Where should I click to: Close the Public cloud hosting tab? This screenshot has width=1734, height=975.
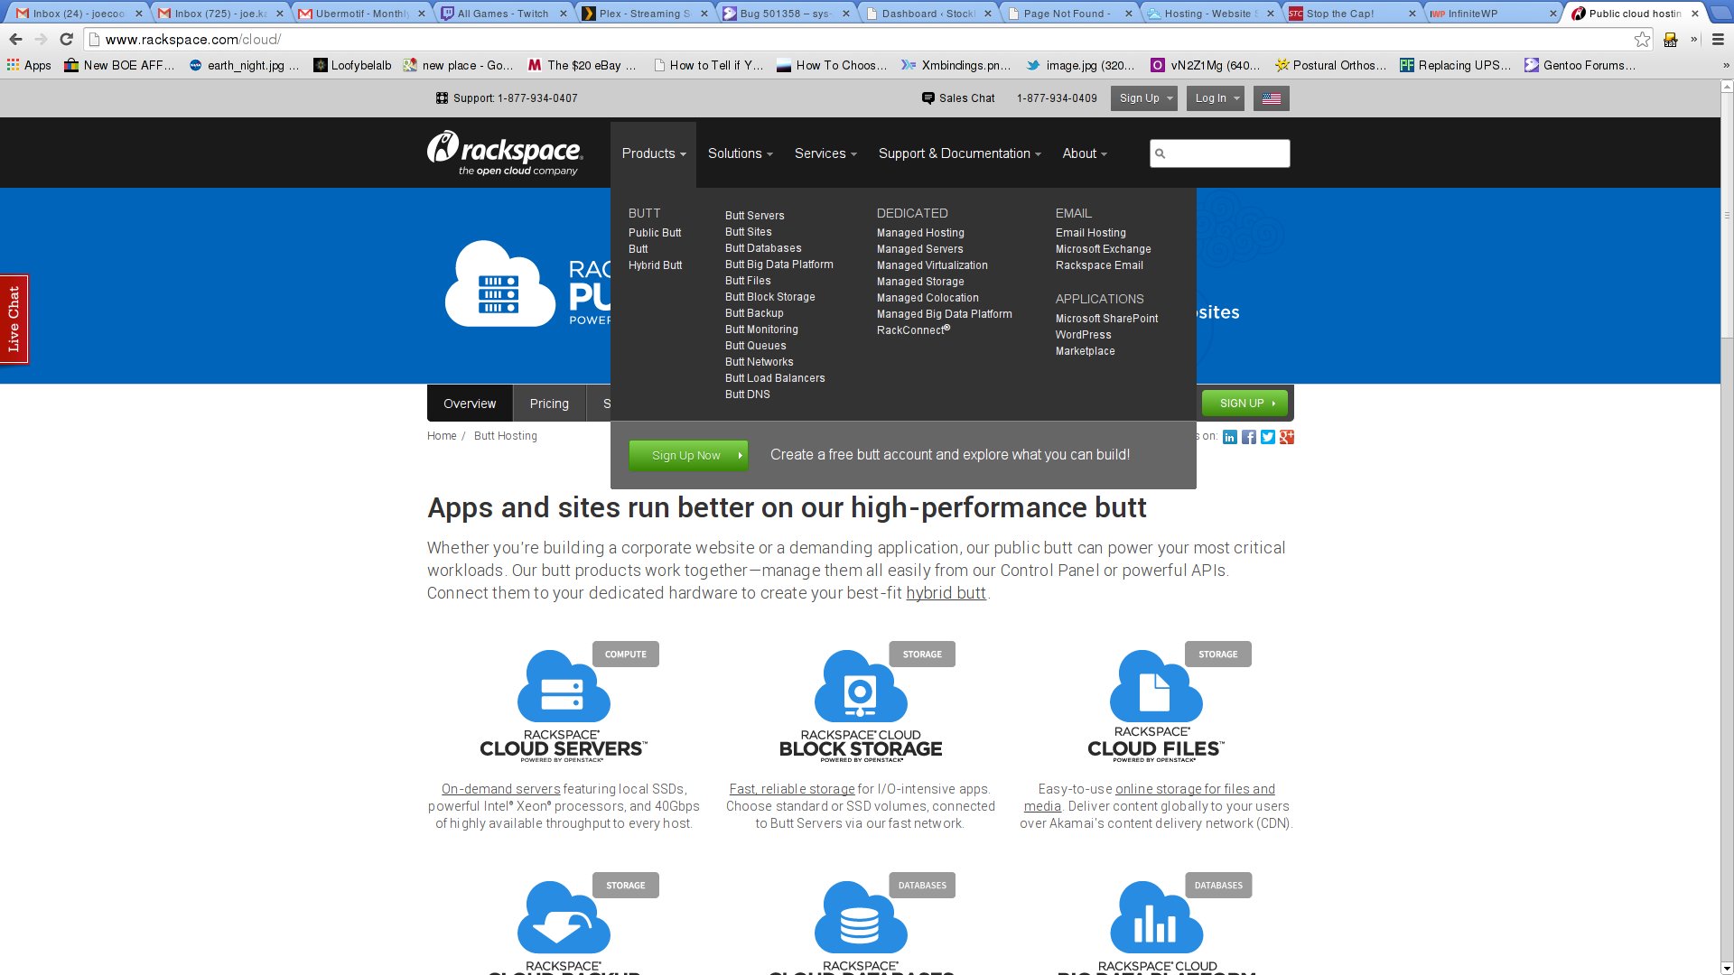point(1695,14)
